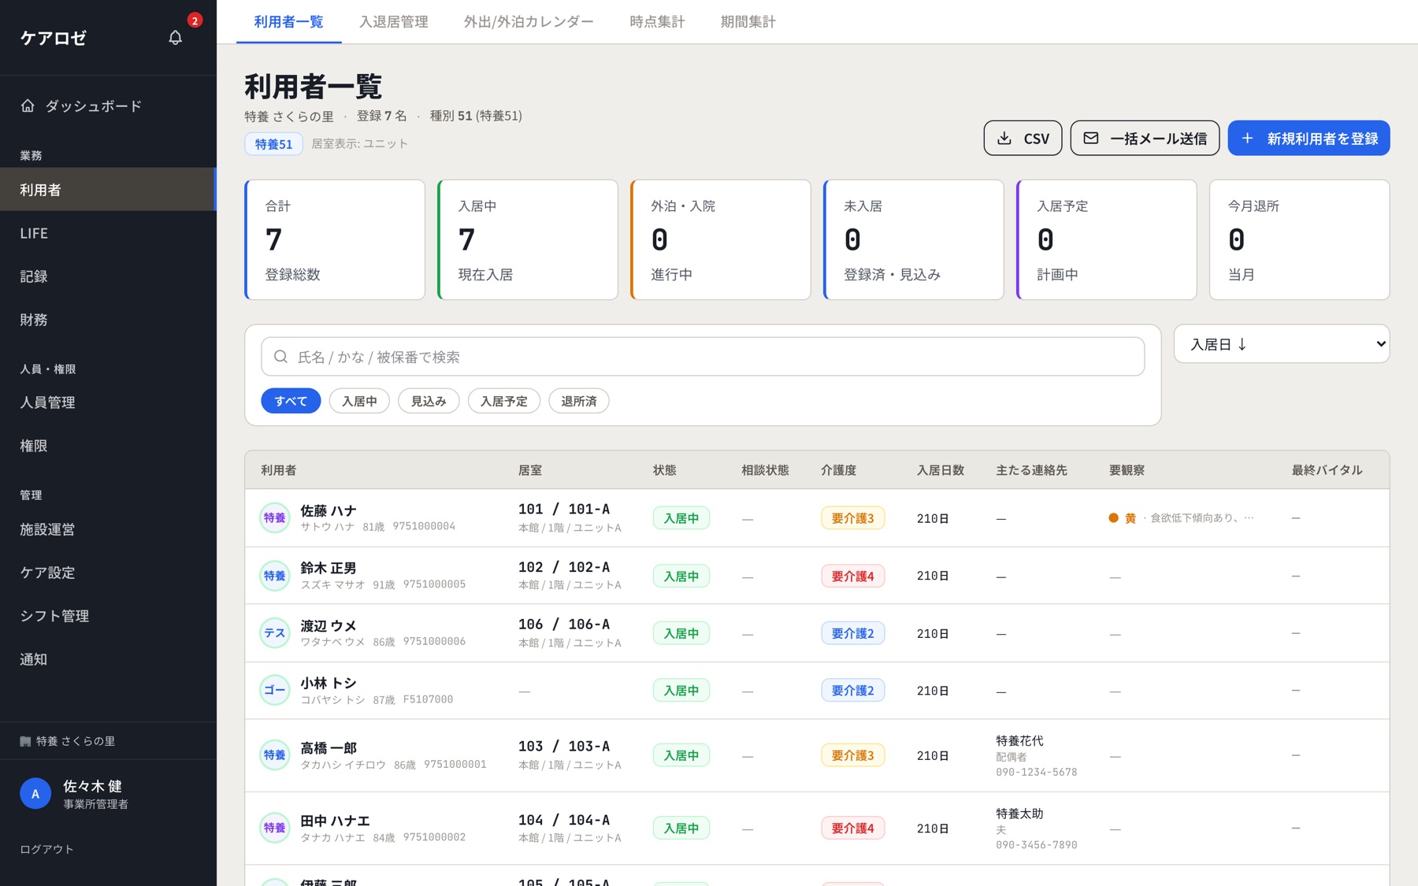
Task: Click the dashboard home icon
Action: (x=28, y=106)
